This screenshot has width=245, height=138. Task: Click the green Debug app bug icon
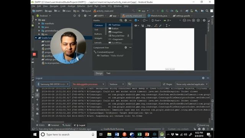(162, 11)
